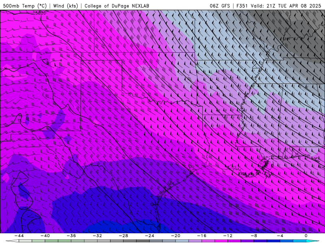Click the 'Wind (kts)' header label
325x243 pixels.
click(65, 6)
